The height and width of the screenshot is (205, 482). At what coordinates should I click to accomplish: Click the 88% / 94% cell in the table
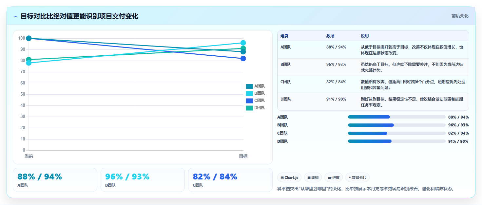click(x=336, y=47)
